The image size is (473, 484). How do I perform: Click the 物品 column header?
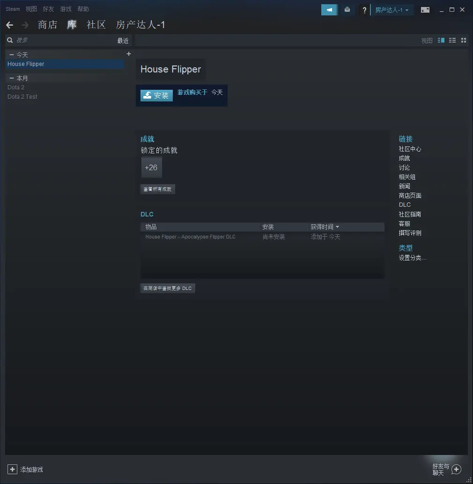[151, 227]
